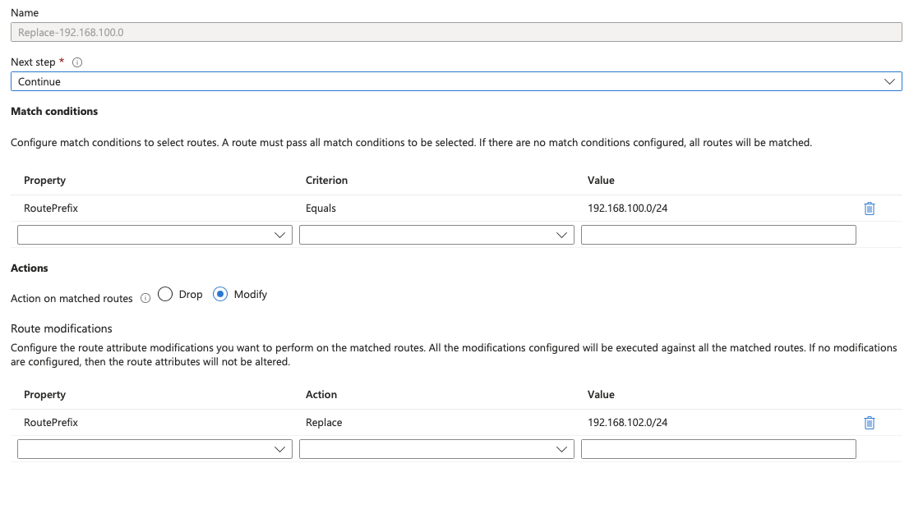
Task: Click the Route modifications heading
Action: tap(62, 328)
